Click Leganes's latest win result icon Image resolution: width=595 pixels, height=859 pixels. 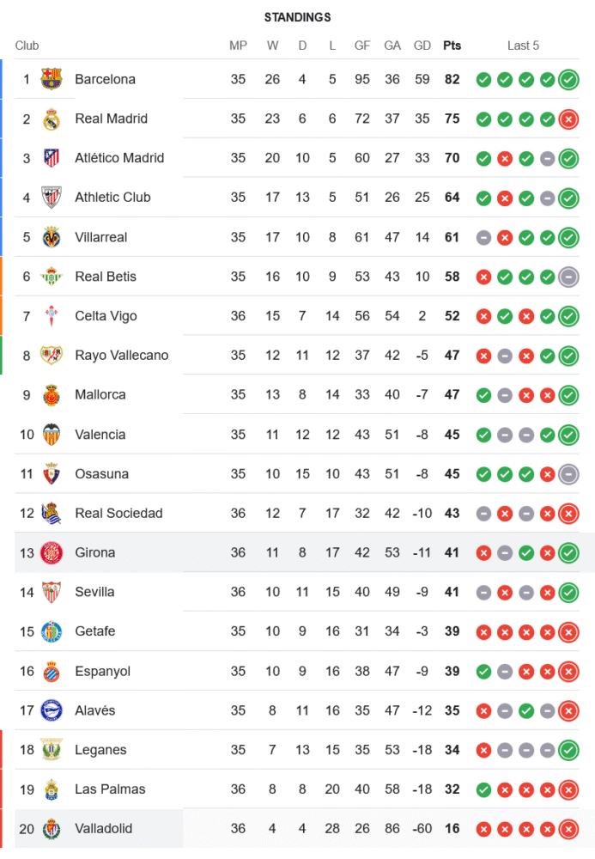click(x=568, y=750)
